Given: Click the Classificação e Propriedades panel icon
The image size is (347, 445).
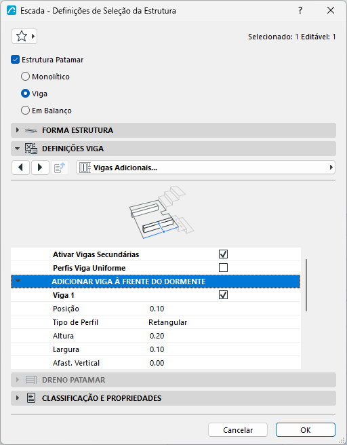Looking at the screenshot, I should 31,398.
